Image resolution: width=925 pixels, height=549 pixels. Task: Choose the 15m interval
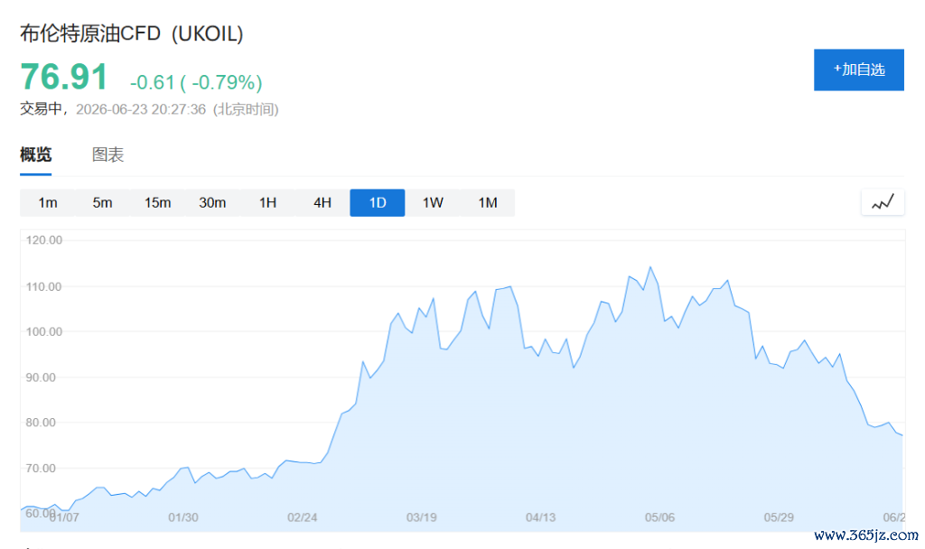(157, 203)
